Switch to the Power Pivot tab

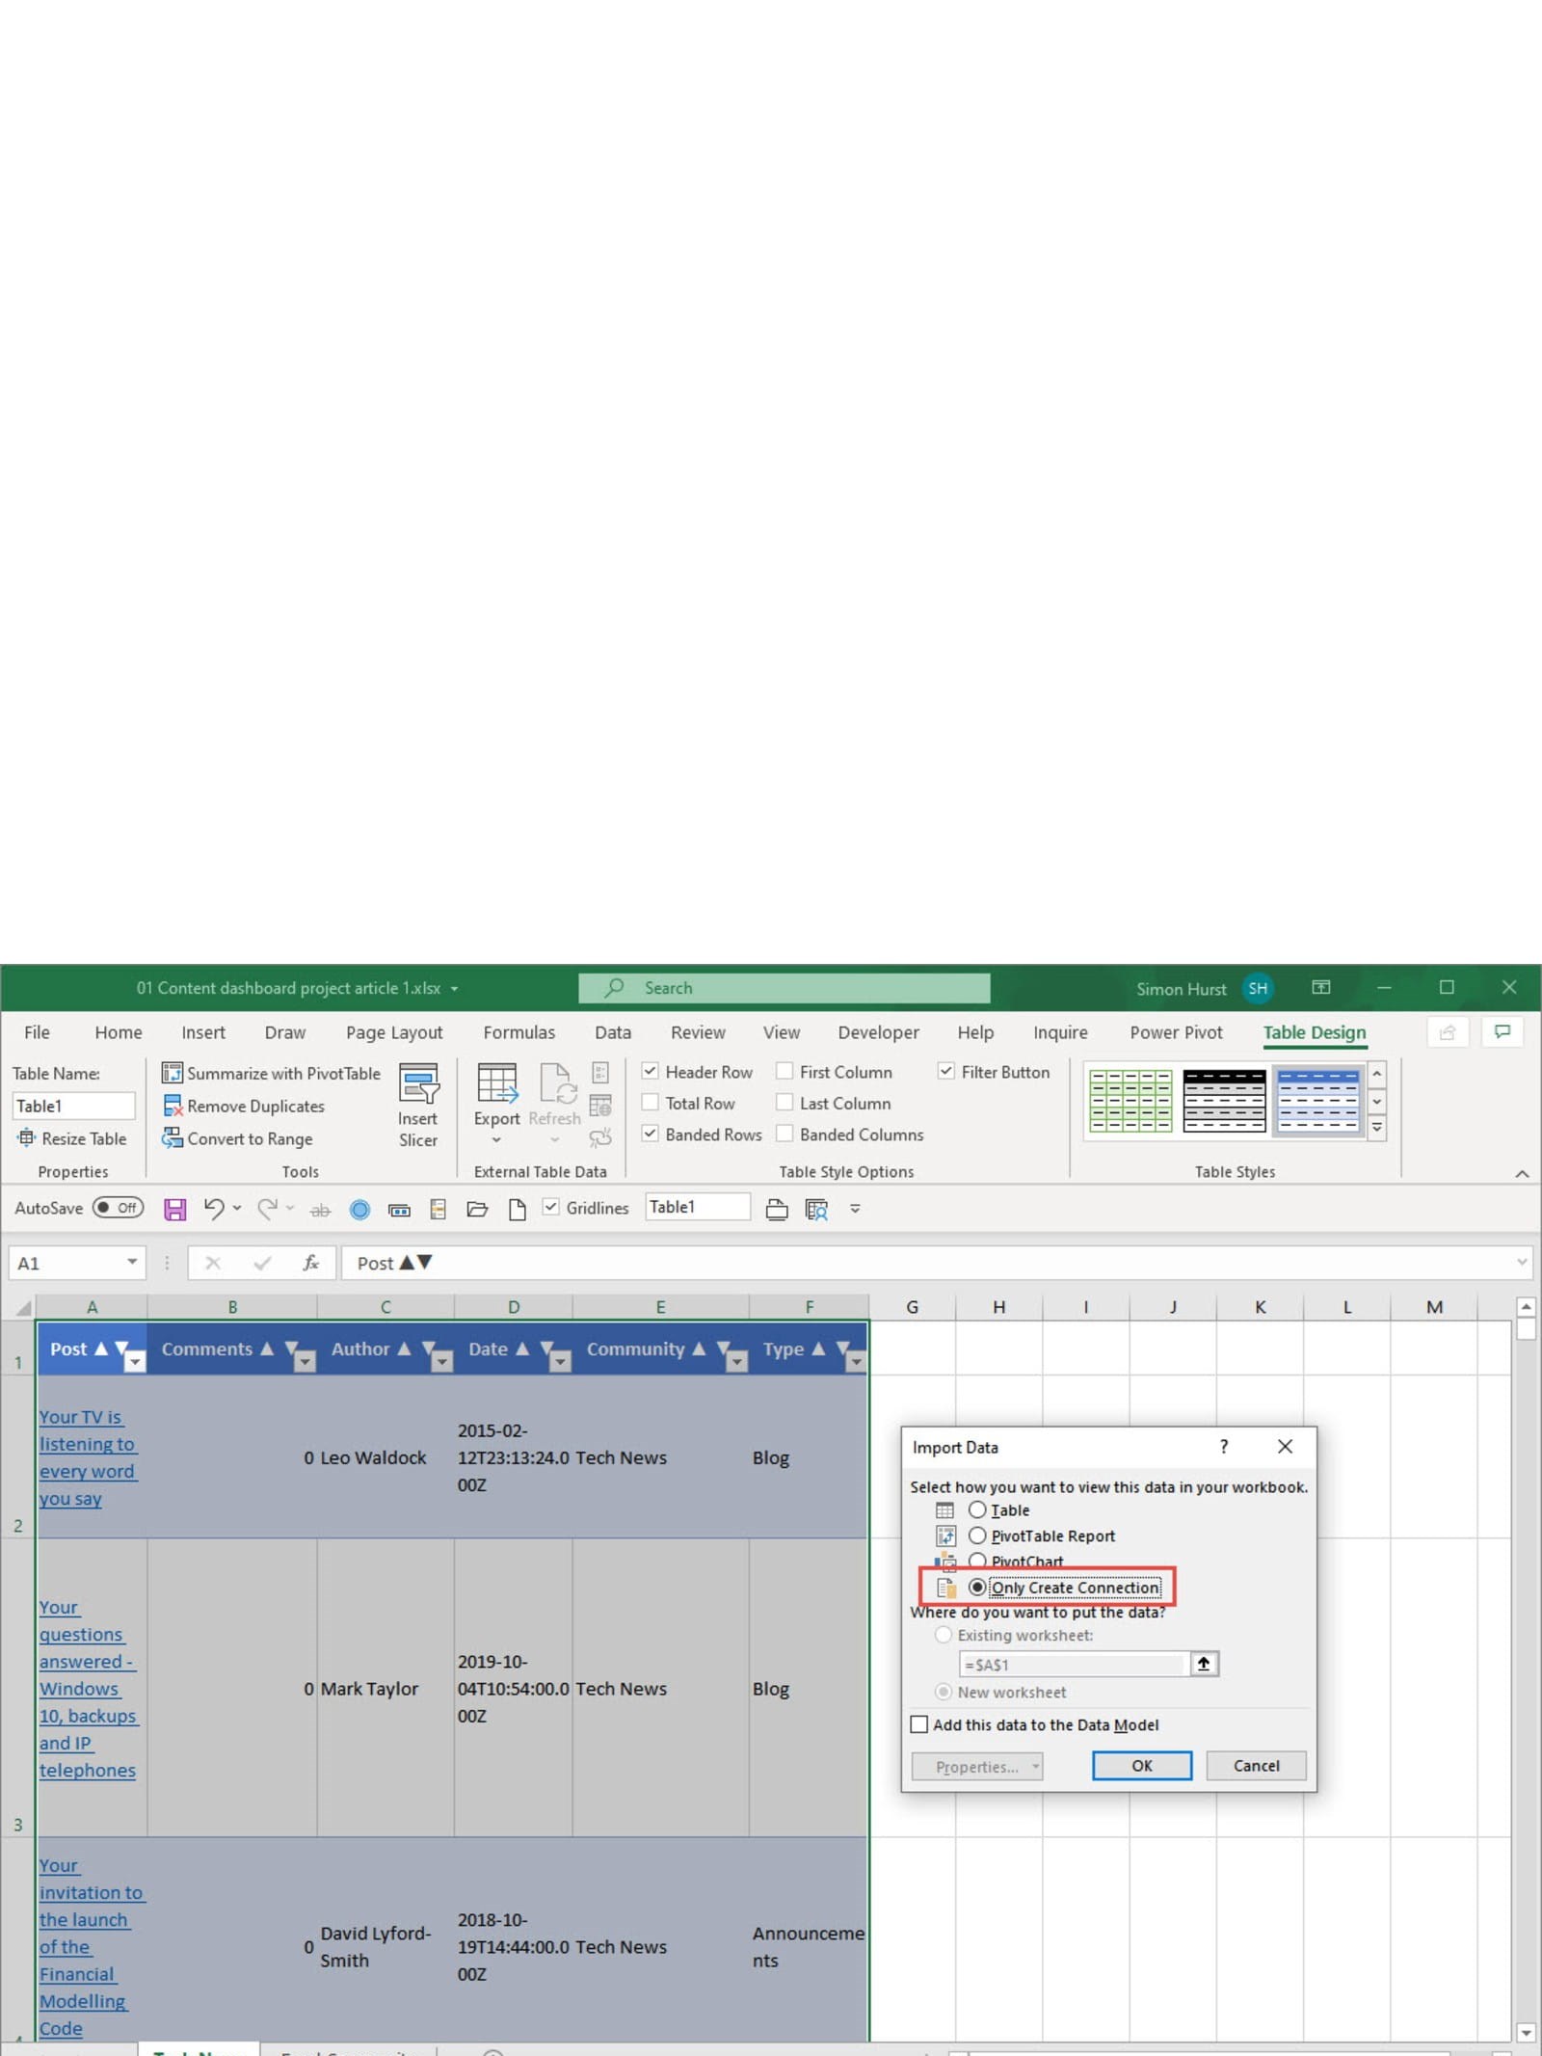[x=1175, y=1032]
